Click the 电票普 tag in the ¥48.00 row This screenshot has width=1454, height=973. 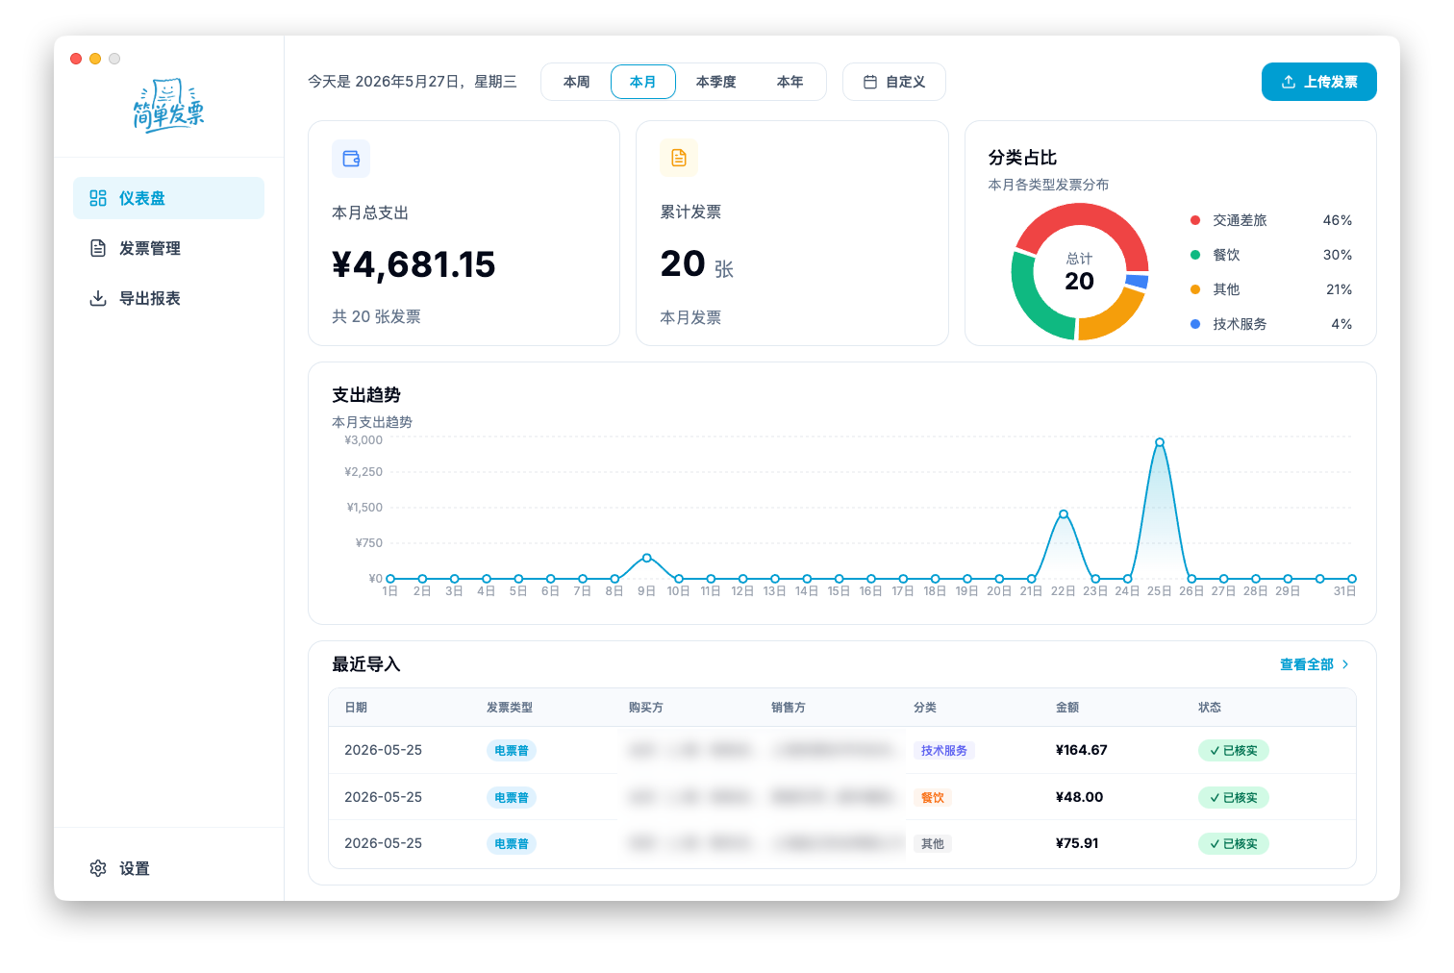512,798
